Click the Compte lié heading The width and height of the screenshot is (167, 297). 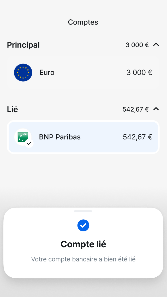[83, 244]
